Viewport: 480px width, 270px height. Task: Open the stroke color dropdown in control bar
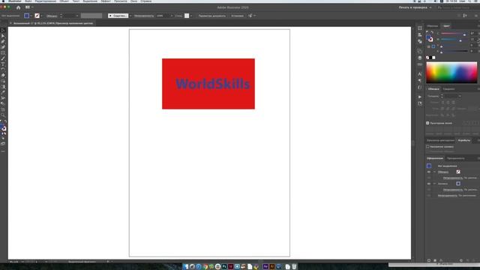[41, 16]
